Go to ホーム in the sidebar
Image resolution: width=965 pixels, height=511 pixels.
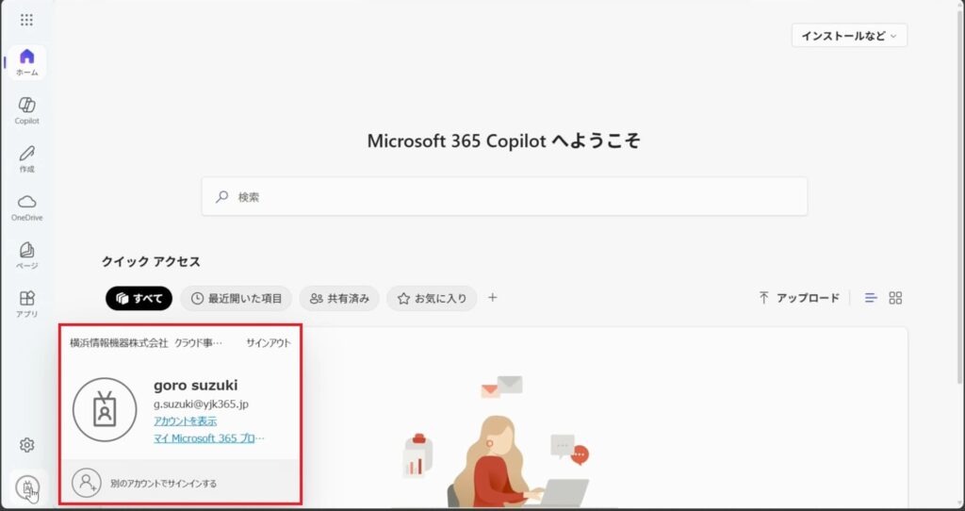[27, 63]
